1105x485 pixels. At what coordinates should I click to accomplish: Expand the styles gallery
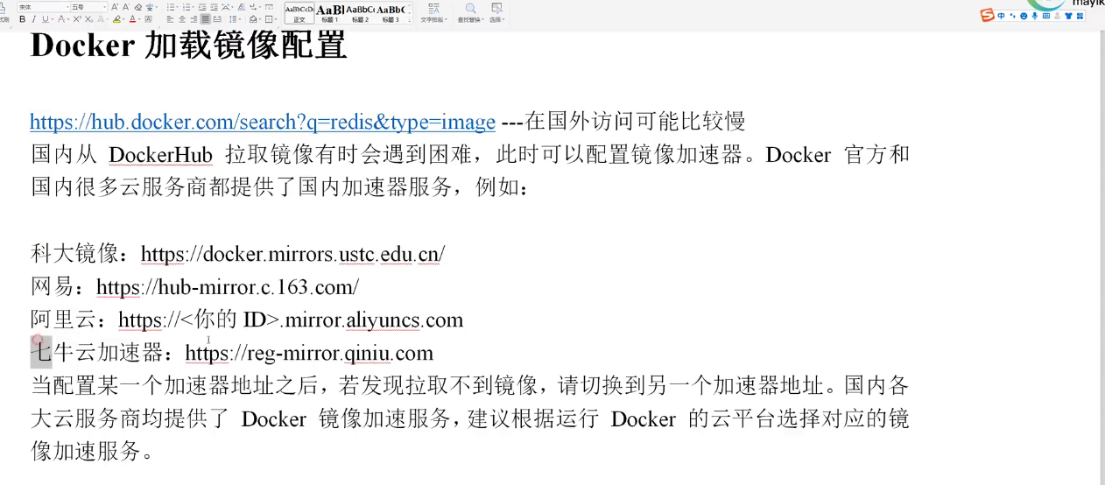click(409, 20)
